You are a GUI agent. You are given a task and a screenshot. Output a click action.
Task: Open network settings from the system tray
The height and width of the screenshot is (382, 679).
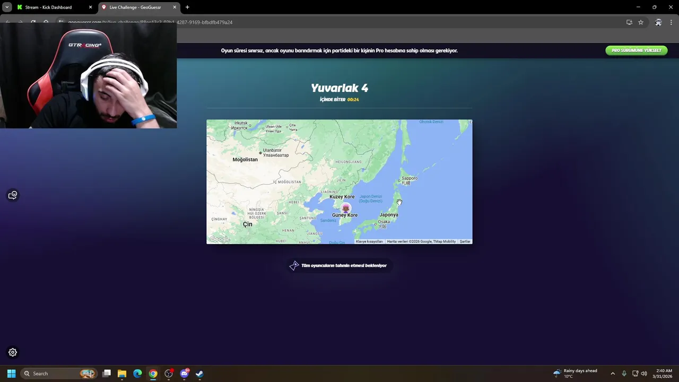tap(636, 374)
